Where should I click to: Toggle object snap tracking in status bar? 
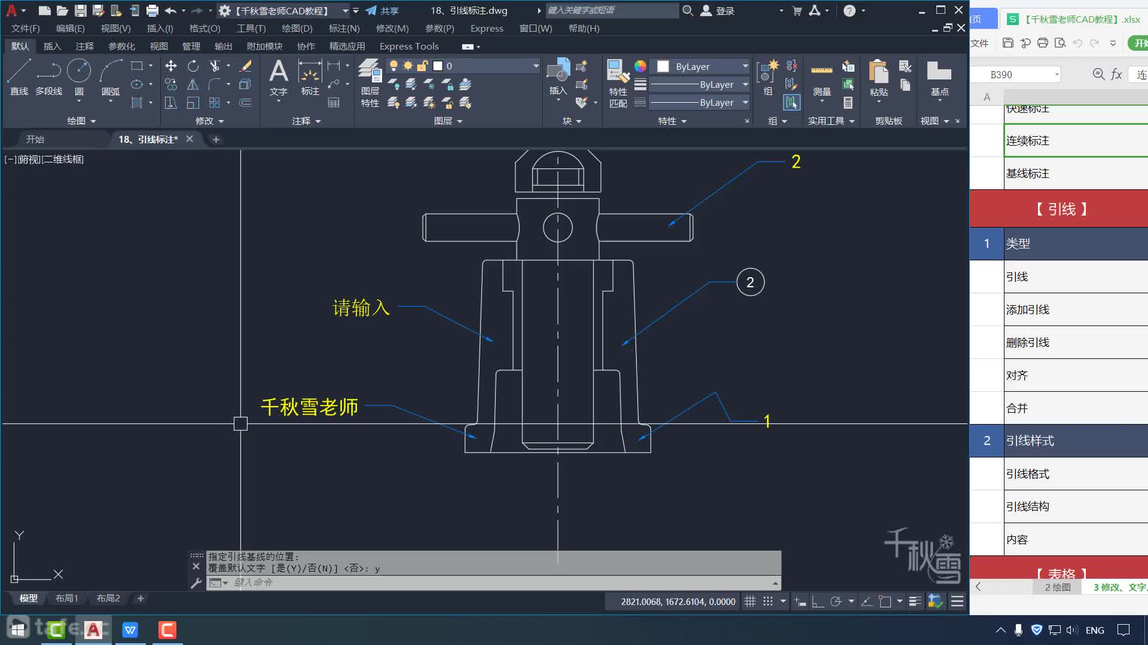[866, 601]
